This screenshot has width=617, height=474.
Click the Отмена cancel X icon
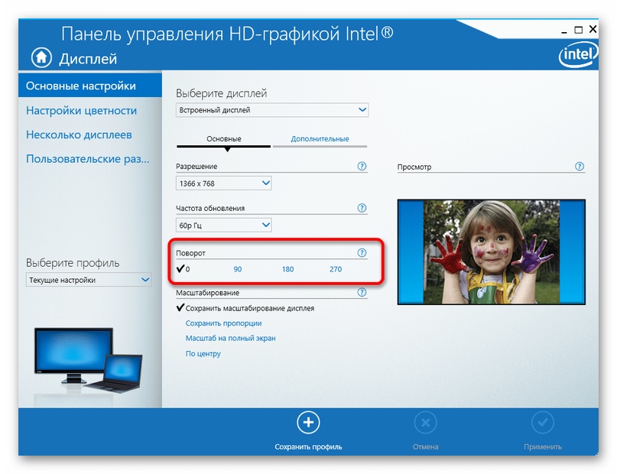tap(425, 423)
